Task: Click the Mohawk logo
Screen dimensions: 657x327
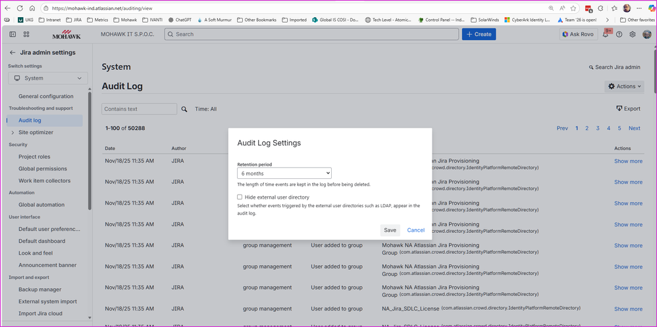Action: [66, 34]
